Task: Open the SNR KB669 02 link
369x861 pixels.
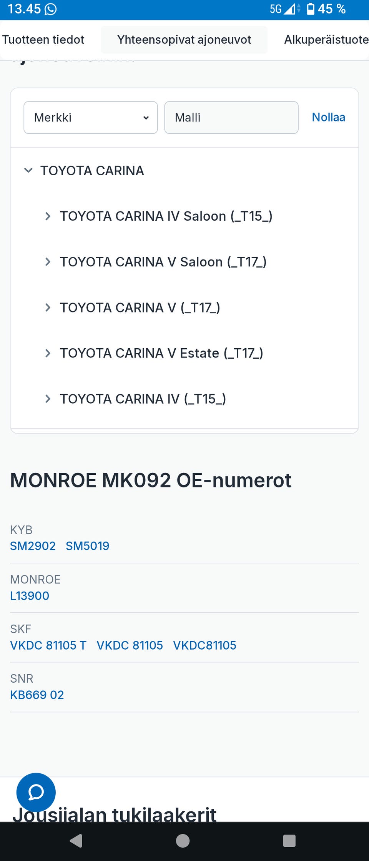Action: (37, 695)
